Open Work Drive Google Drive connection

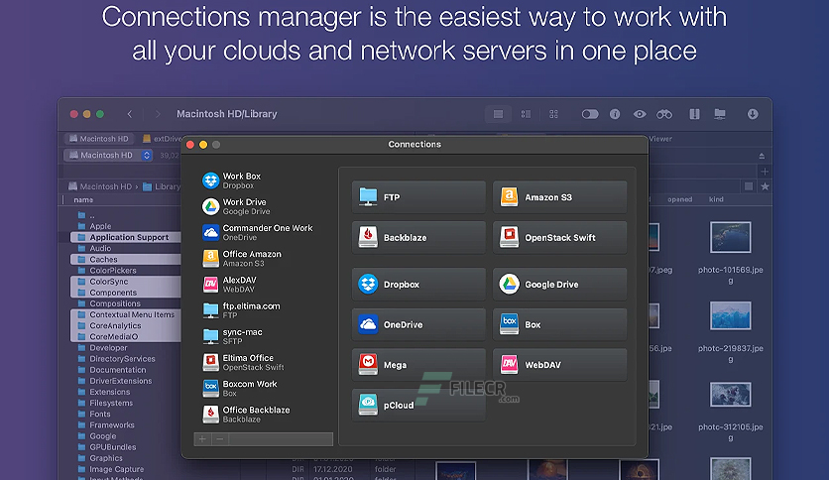[x=263, y=206]
